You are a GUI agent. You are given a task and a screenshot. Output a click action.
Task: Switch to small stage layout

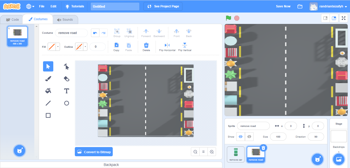[x=325, y=18]
